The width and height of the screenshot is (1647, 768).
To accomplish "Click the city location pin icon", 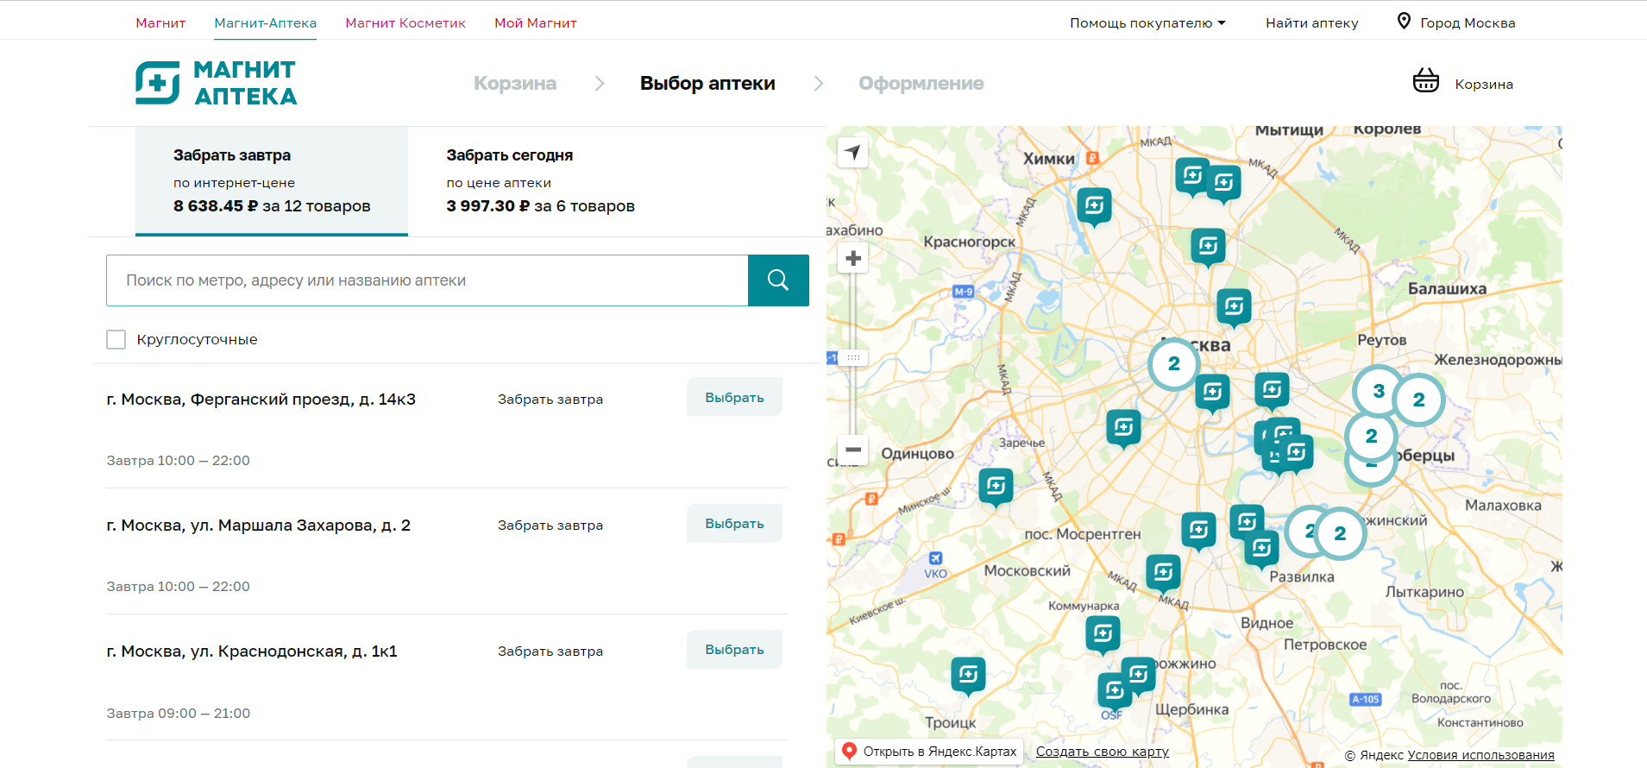I will pos(1404,21).
